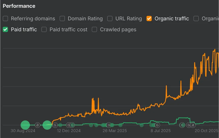Image resolution: width=219 pixels, height=138 pixels.
Task: Click the green-tinted G marker between 8 Jul 2025 and 20 Oct 2025
Action: (x=182, y=125)
